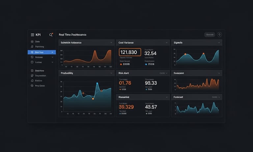Expand the Looker sidebar item chevron
Image resolution: width=253 pixels, height=152 pixels.
coord(52,62)
